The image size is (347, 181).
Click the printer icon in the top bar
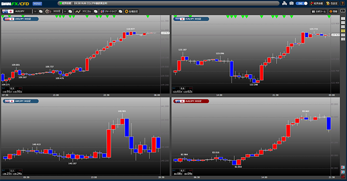coord(285,3)
